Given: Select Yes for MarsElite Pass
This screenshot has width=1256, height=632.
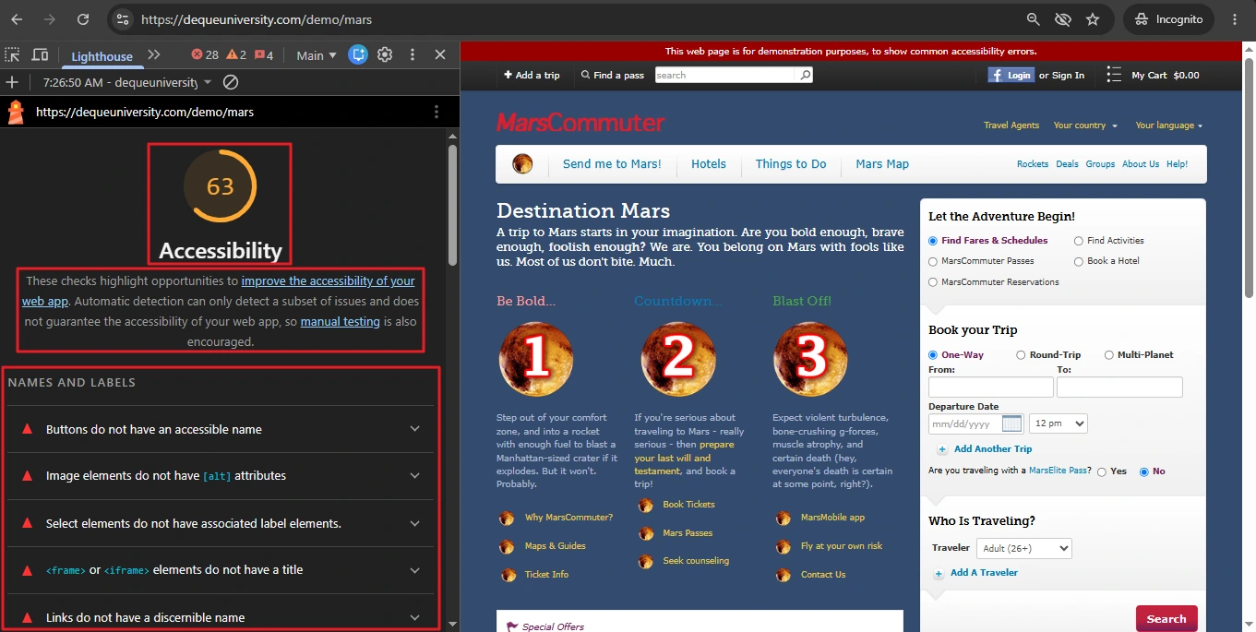Looking at the screenshot, I should coord(1102,471).
